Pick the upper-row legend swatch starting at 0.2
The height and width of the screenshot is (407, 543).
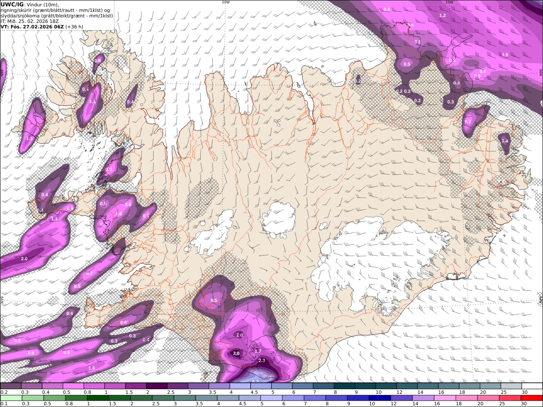pyautogui.click(x=11, y=386)
